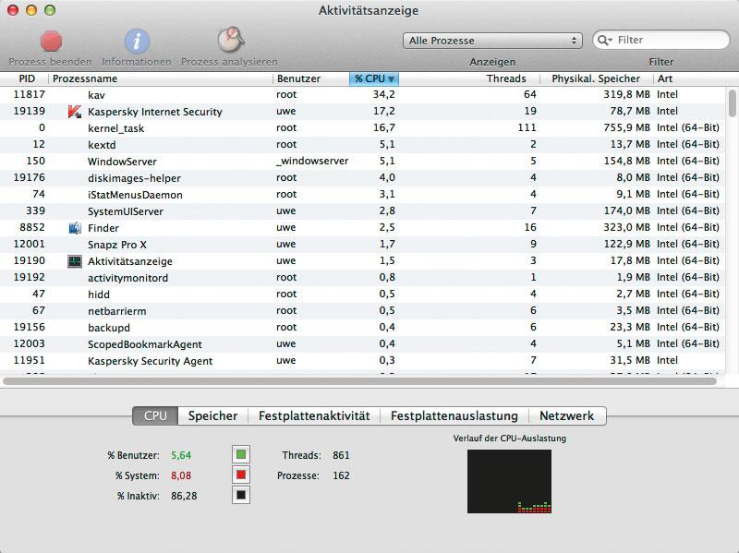
Task: Click into the Filter search field
Action: click(660, 40)
